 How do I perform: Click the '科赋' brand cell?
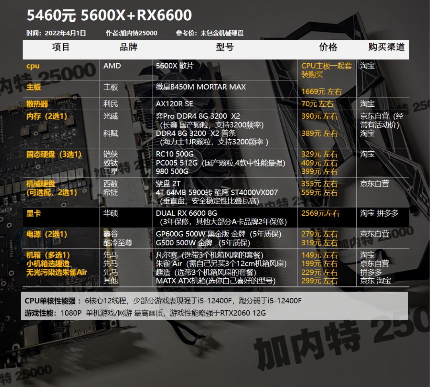click(x=111, y=133)
